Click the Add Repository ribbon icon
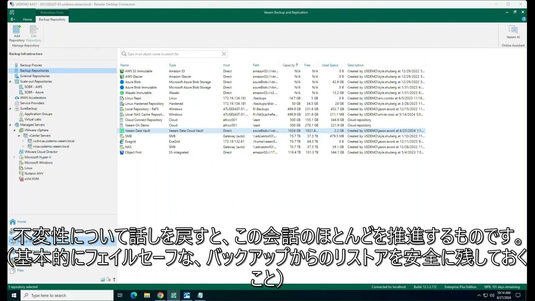This screenshot has height=301, width=535. click(17, 30)
